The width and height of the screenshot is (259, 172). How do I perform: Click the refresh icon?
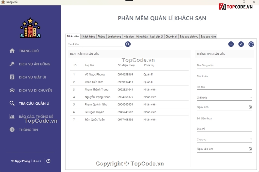[251, 44]
